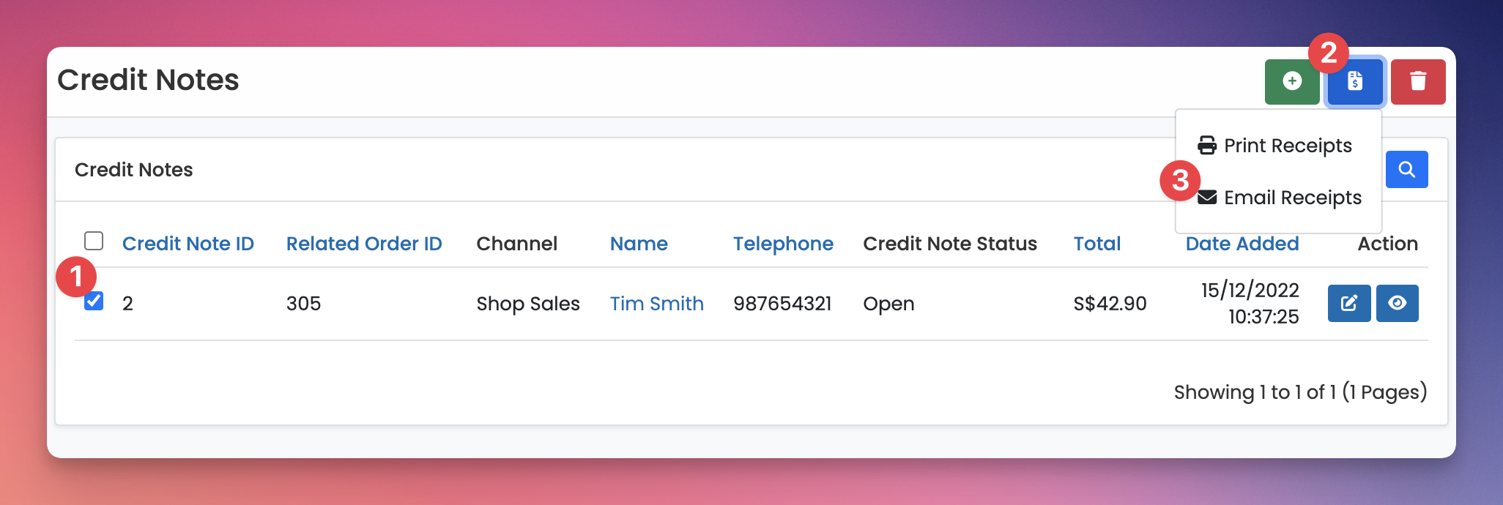Viewport: 1503px width, 505px height.
Task: Tick the select-all checkbox in the header
Action: (94, 241)
